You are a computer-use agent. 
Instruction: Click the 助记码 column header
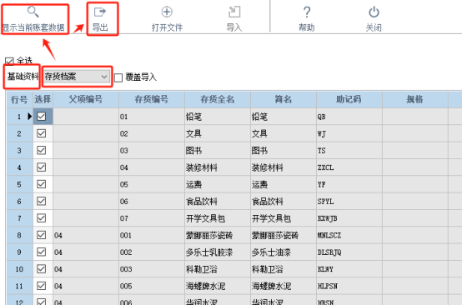349,99
